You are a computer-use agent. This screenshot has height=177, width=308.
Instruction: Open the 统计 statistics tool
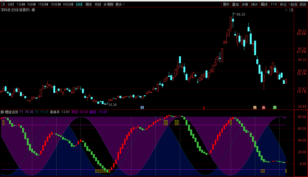pos(254,4)
